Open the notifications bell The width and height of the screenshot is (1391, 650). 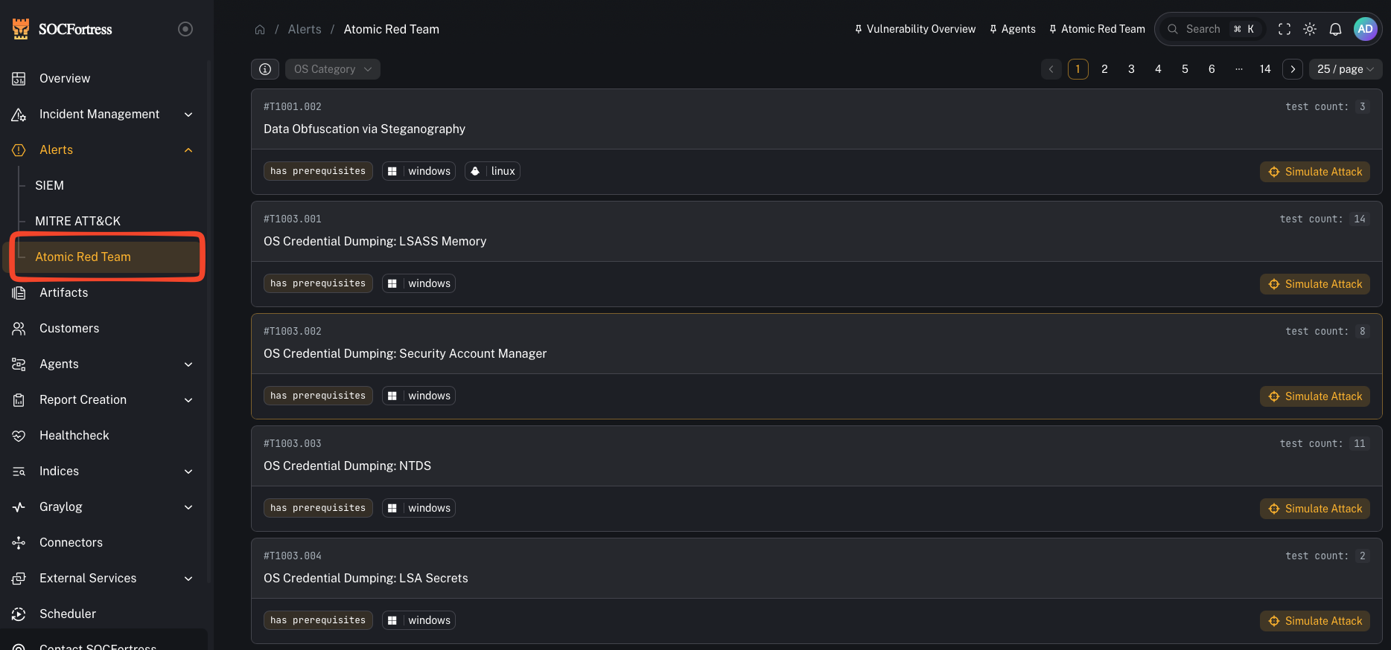coord(1336,29)
